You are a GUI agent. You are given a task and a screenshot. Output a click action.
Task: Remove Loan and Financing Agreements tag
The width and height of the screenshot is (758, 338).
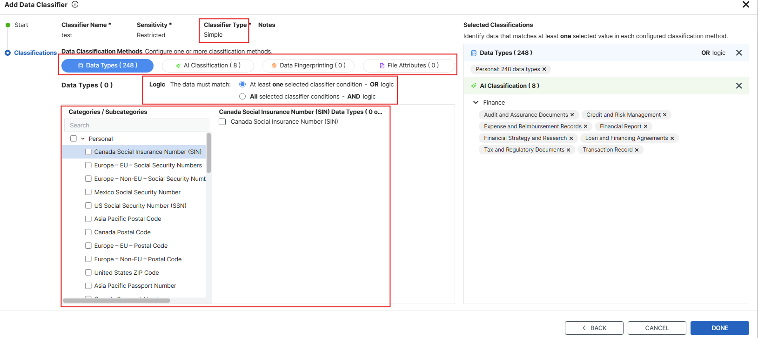[x=672, y=138]
